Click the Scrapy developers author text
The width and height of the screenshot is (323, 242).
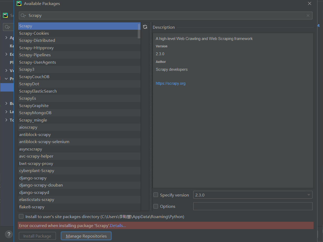tap(172, 69)
